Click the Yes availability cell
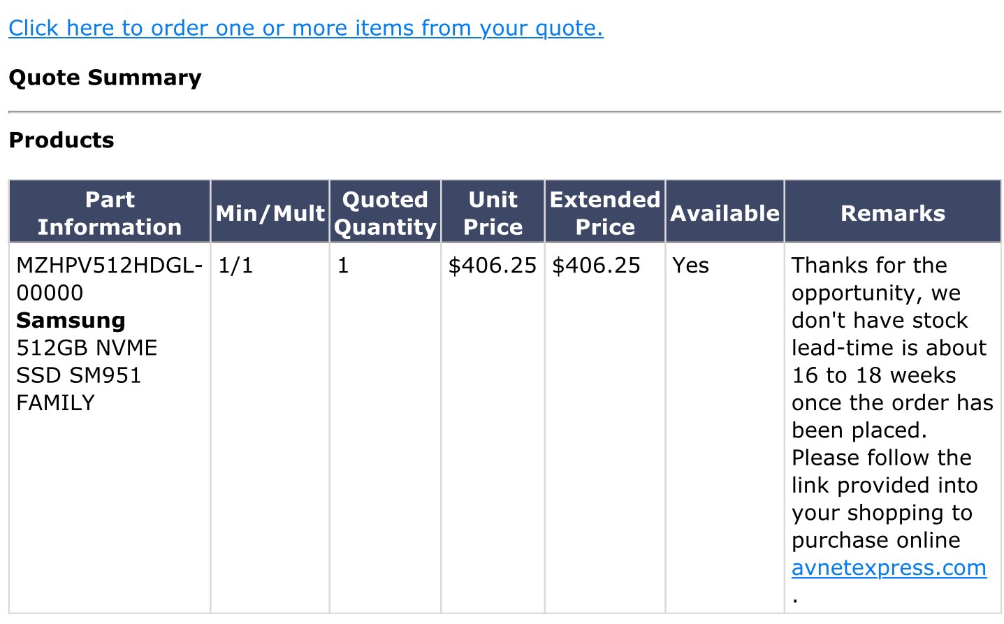The width and height of the screenshot is (1004, 624). (690, 266)
